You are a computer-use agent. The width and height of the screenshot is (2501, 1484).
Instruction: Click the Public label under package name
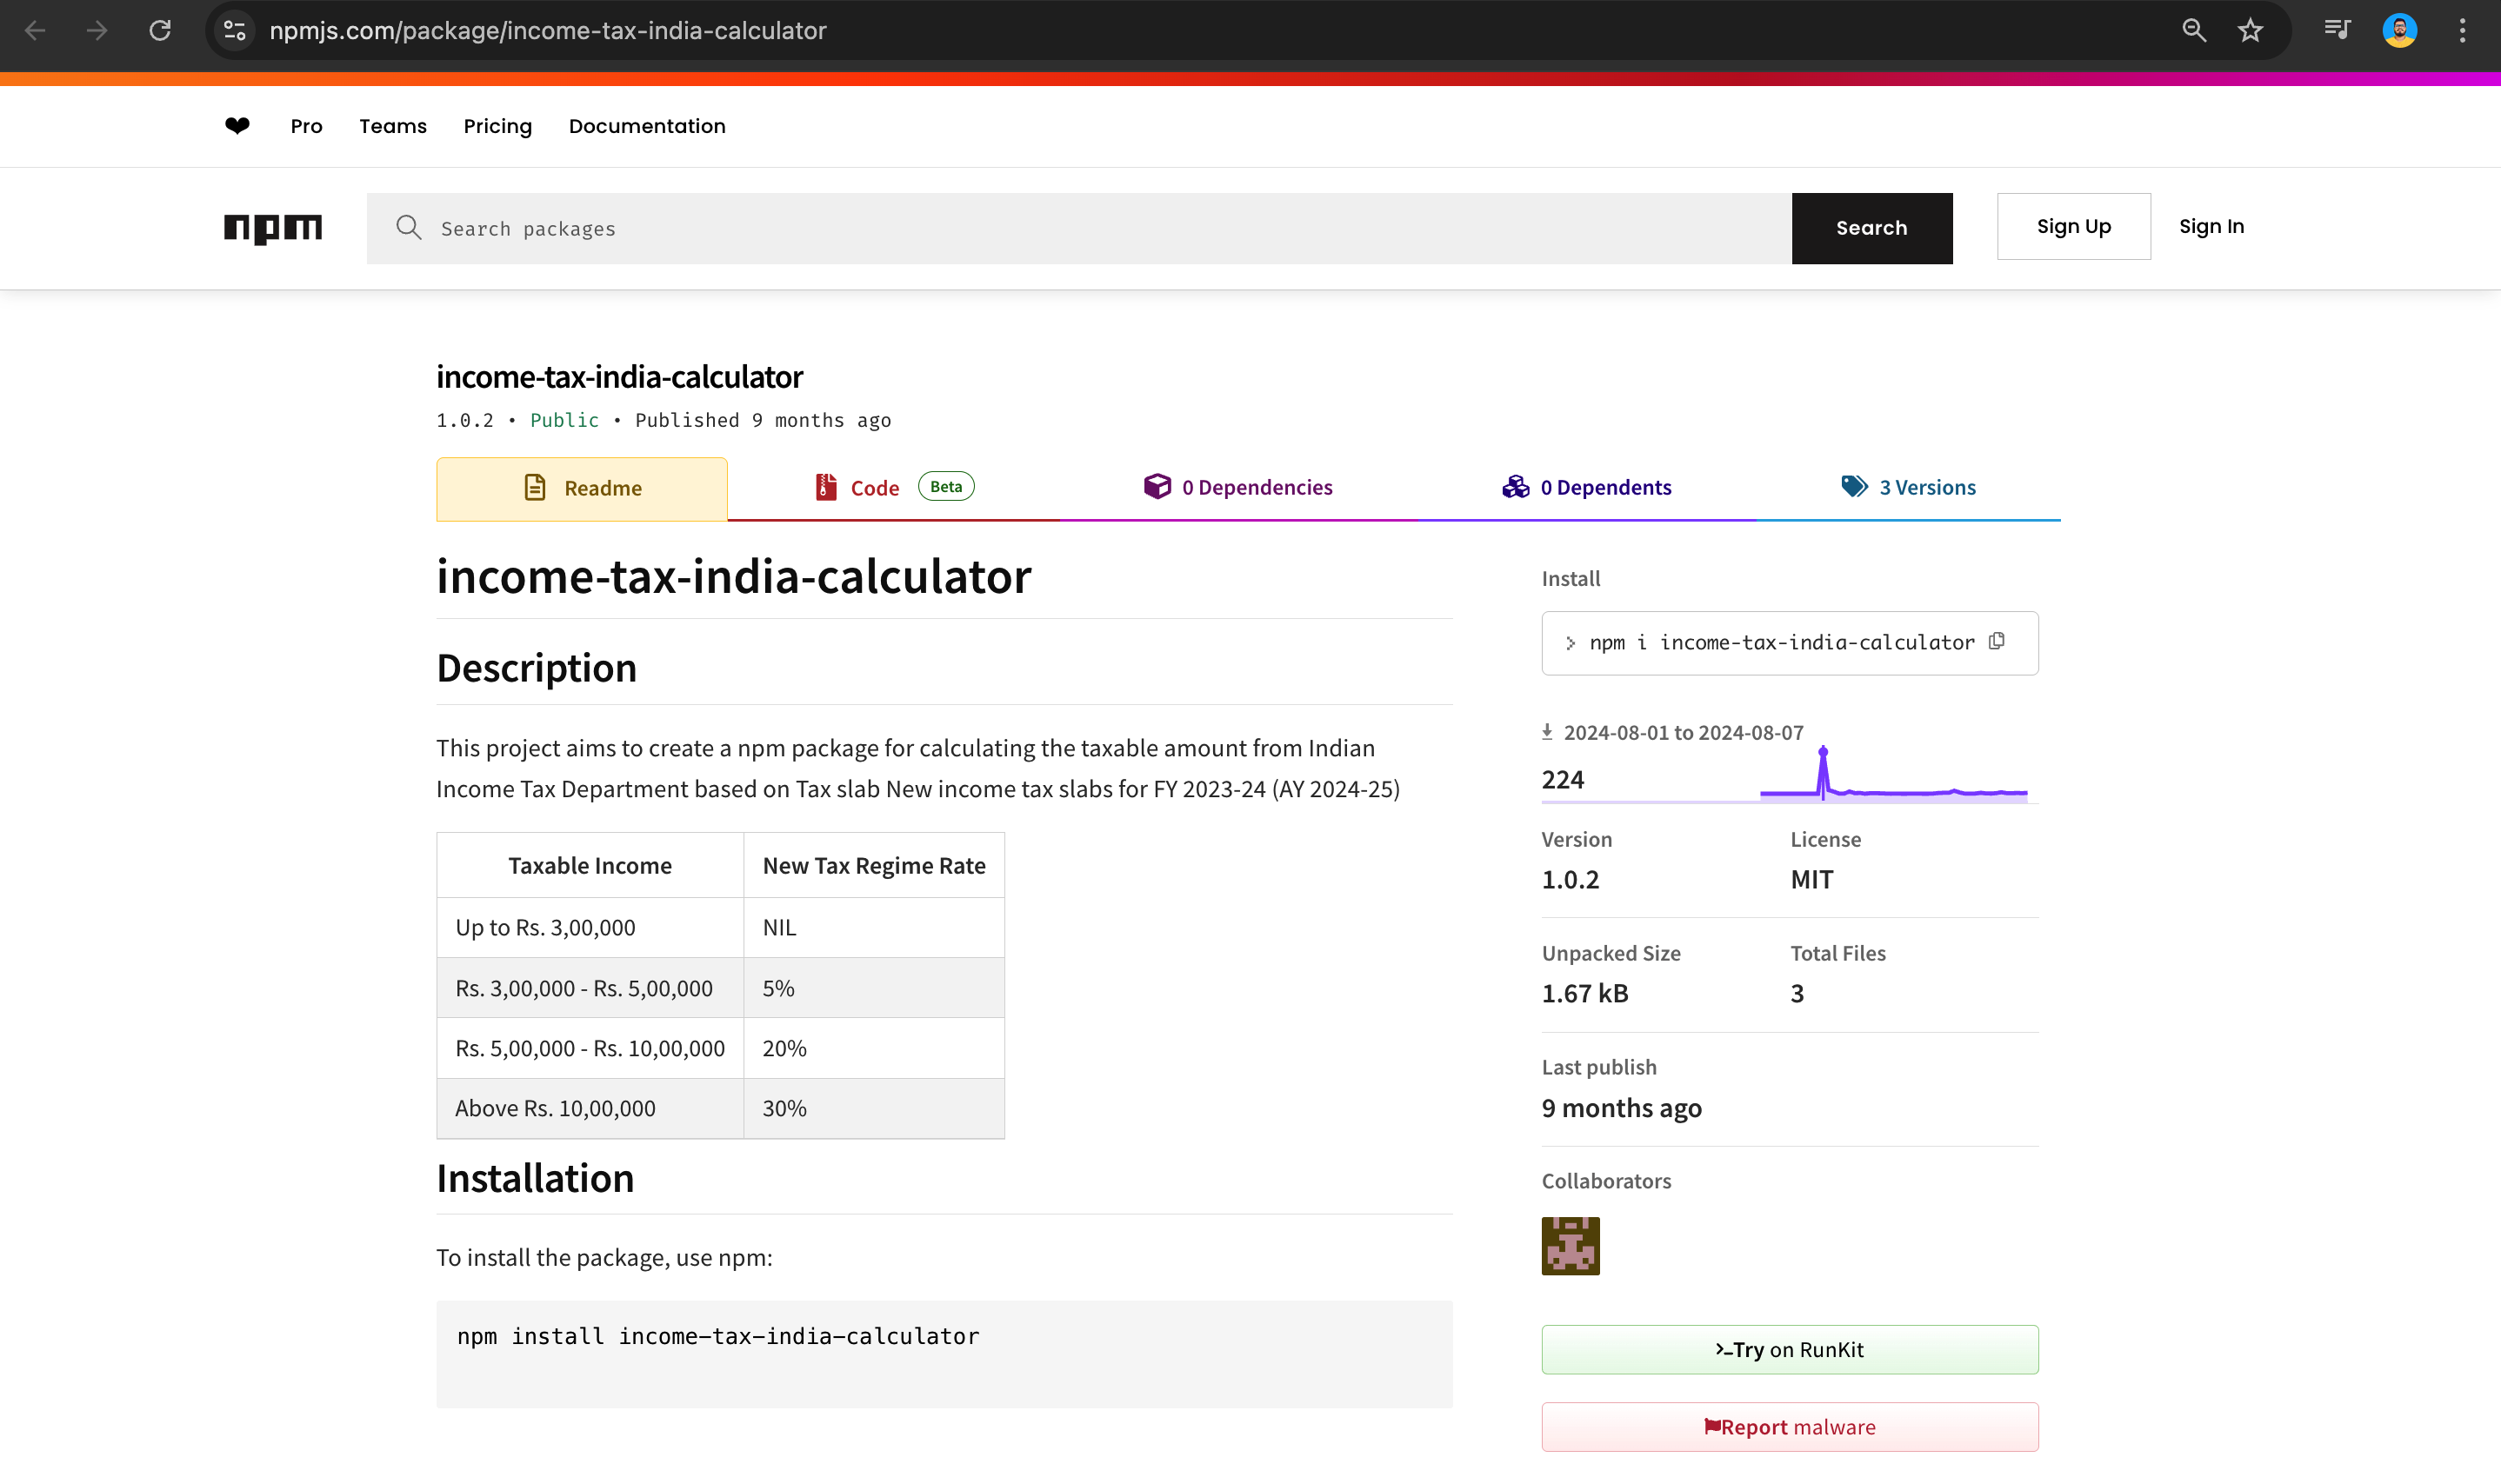[564, 420]
